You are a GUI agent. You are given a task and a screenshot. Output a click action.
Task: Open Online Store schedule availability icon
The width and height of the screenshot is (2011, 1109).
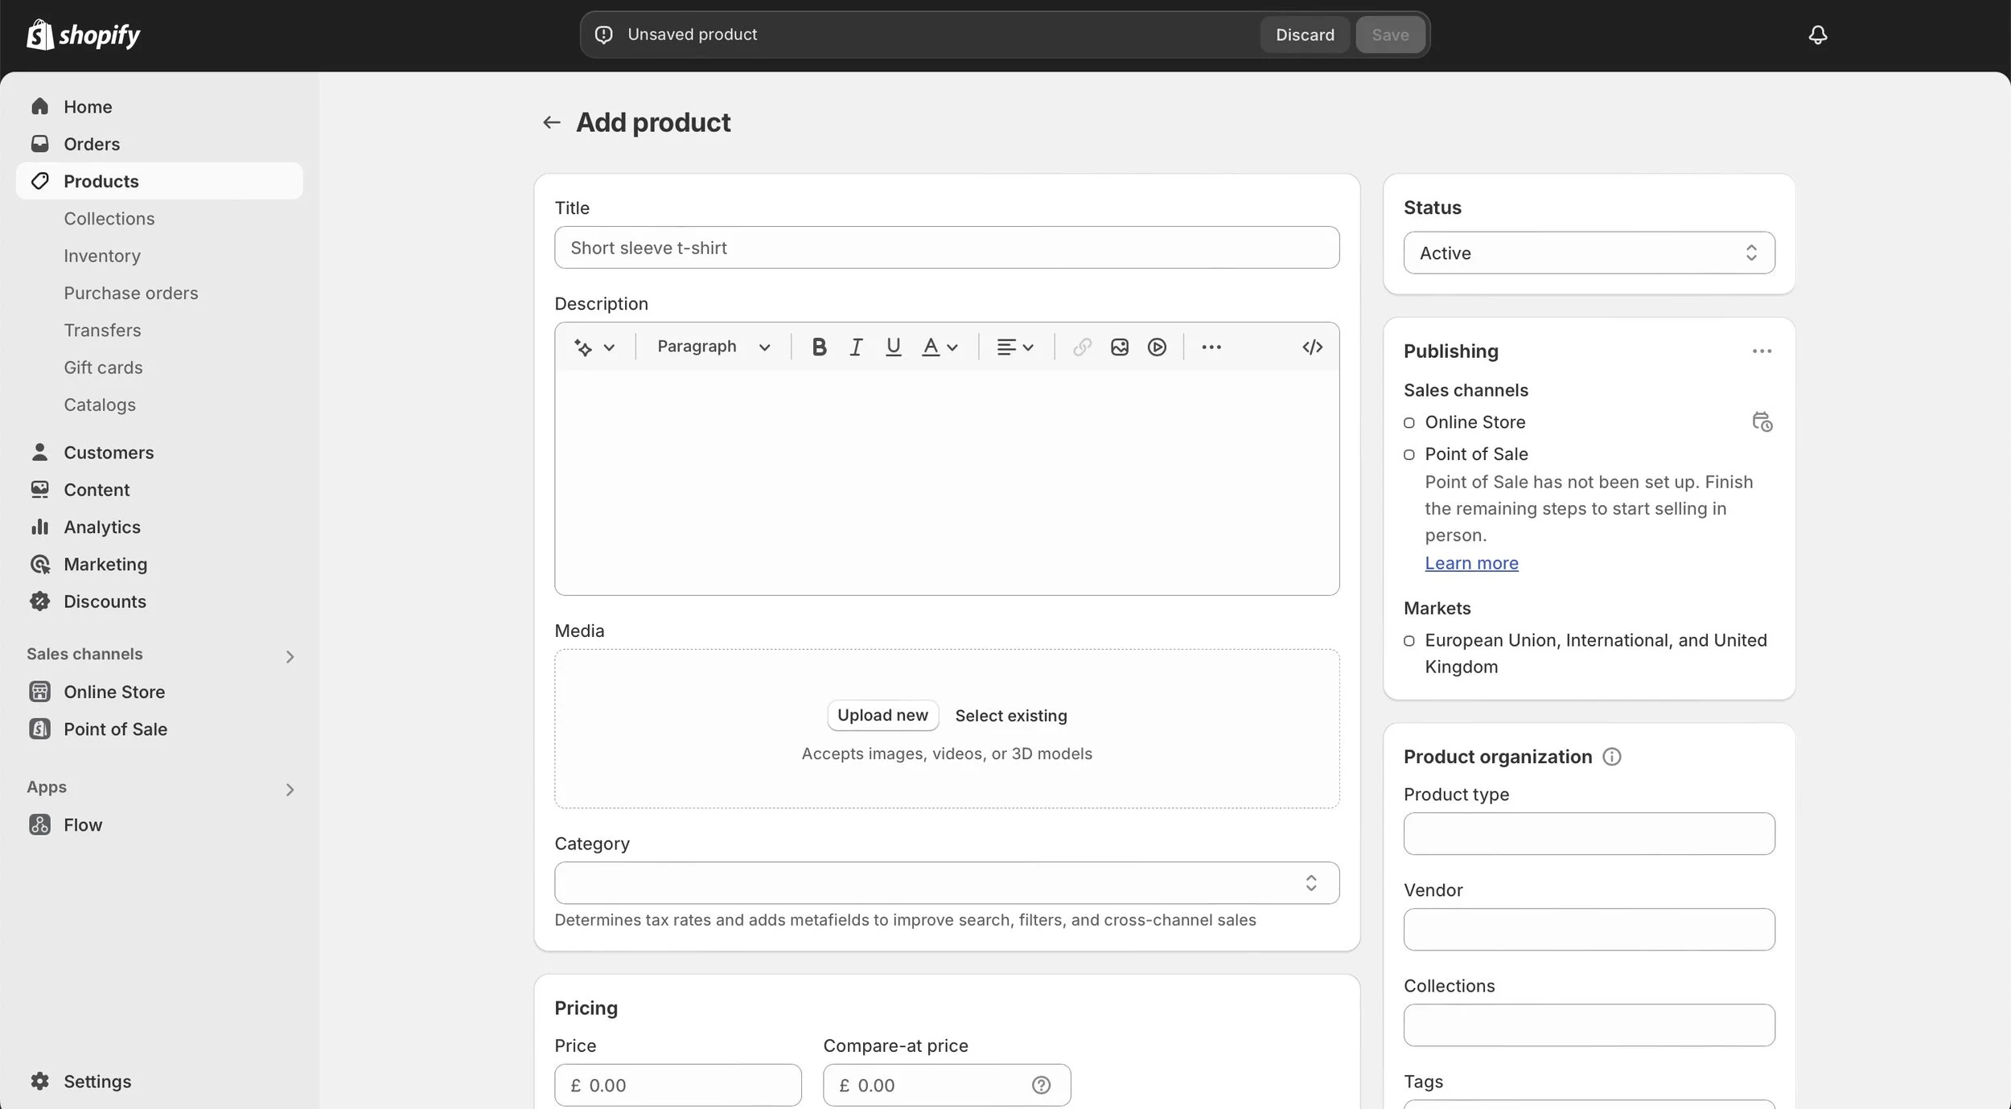coord(1762,422)
